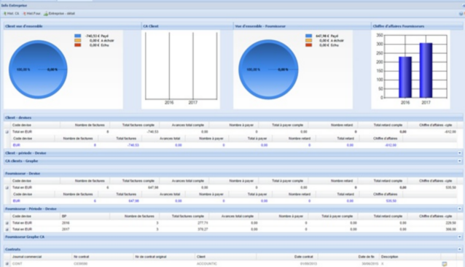Expand Total en EUR row in Client - devises
This screenshot has height=267, width=465.
(7, 132)
